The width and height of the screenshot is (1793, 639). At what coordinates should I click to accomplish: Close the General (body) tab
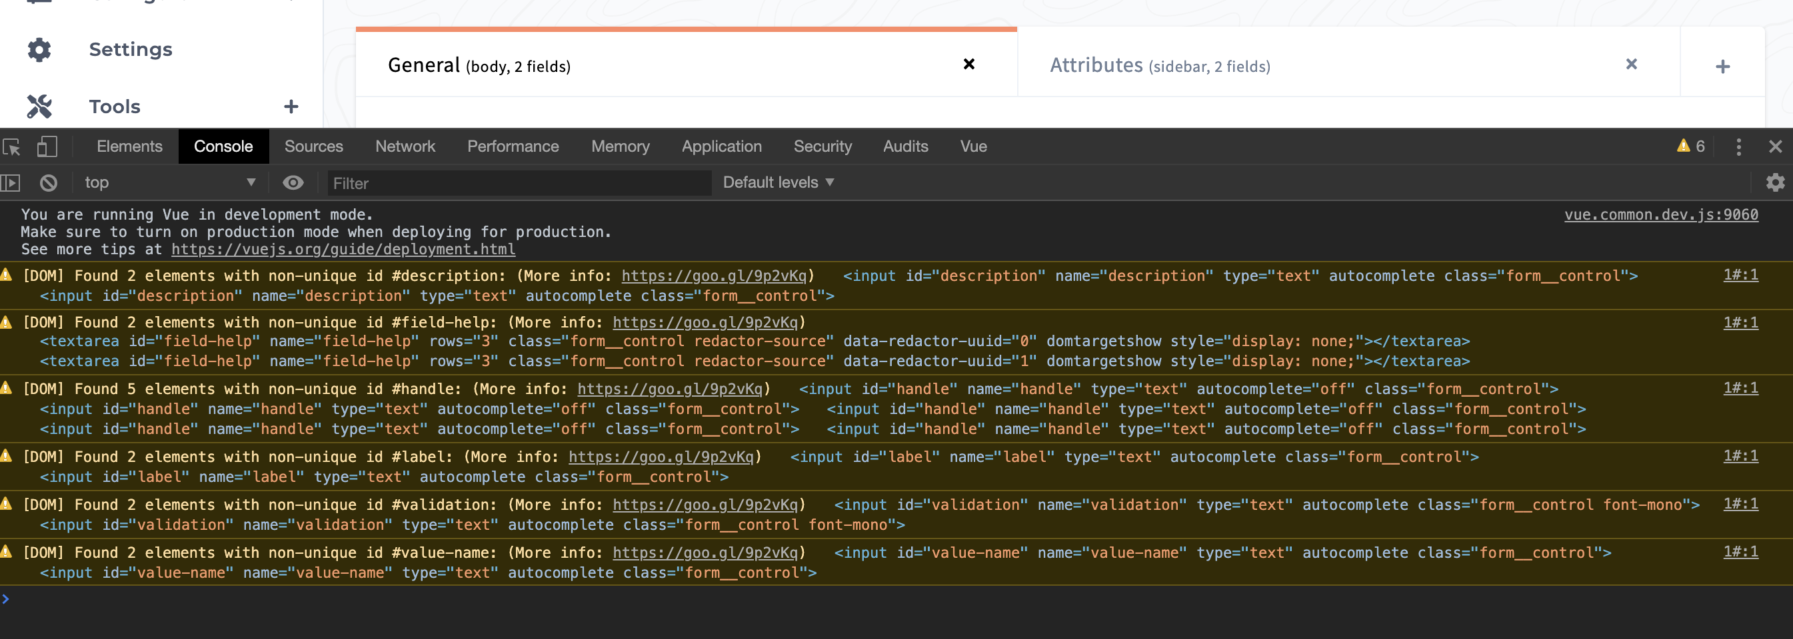(x=970, y=64)
